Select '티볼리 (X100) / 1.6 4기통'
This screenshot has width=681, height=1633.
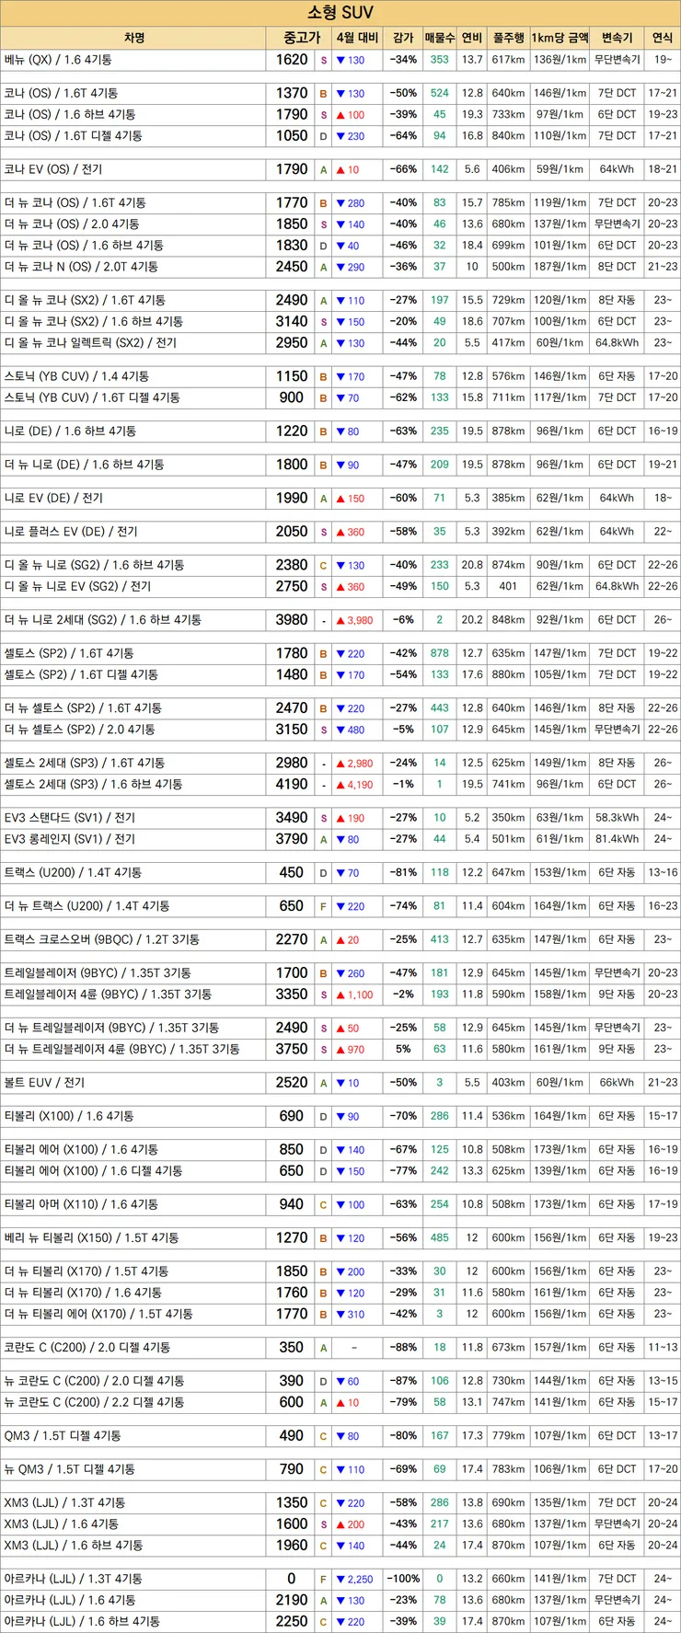(x=69, y=1116)
